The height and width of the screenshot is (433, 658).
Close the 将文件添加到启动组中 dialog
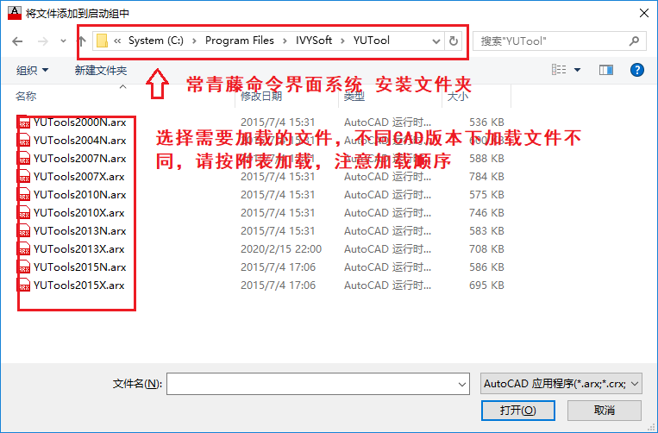coord(643,13)
